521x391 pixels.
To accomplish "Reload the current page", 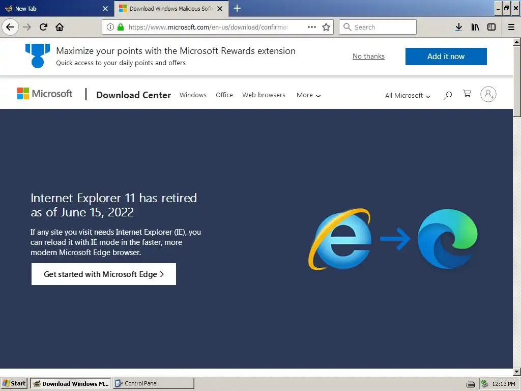I will pyautogui.click(x=43, y=27).
